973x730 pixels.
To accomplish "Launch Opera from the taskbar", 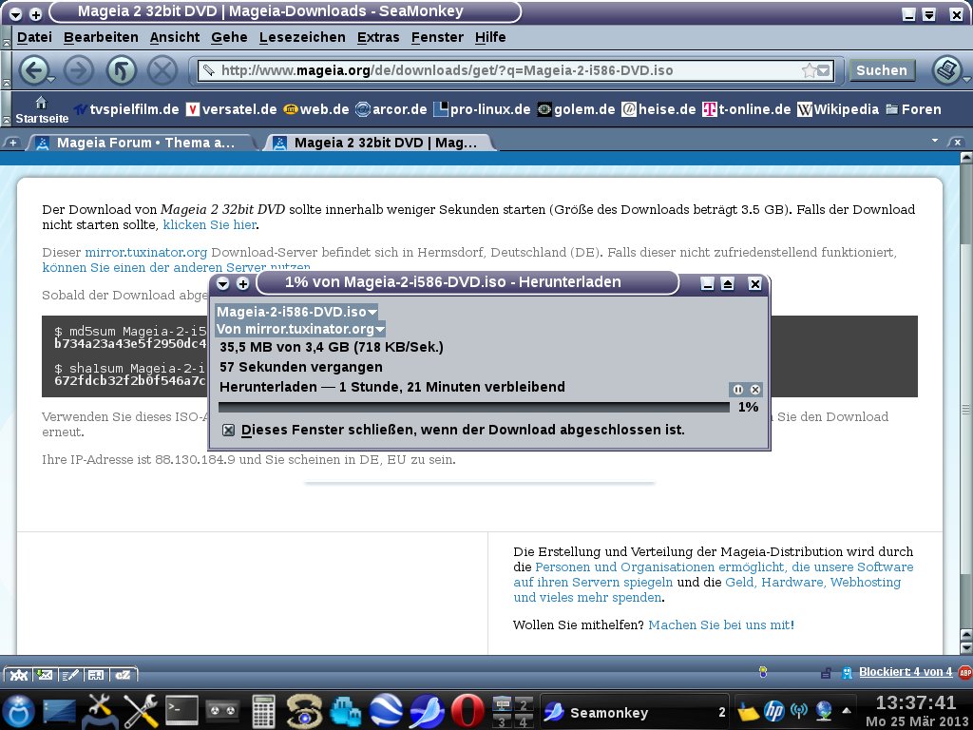I will (467, 711).
